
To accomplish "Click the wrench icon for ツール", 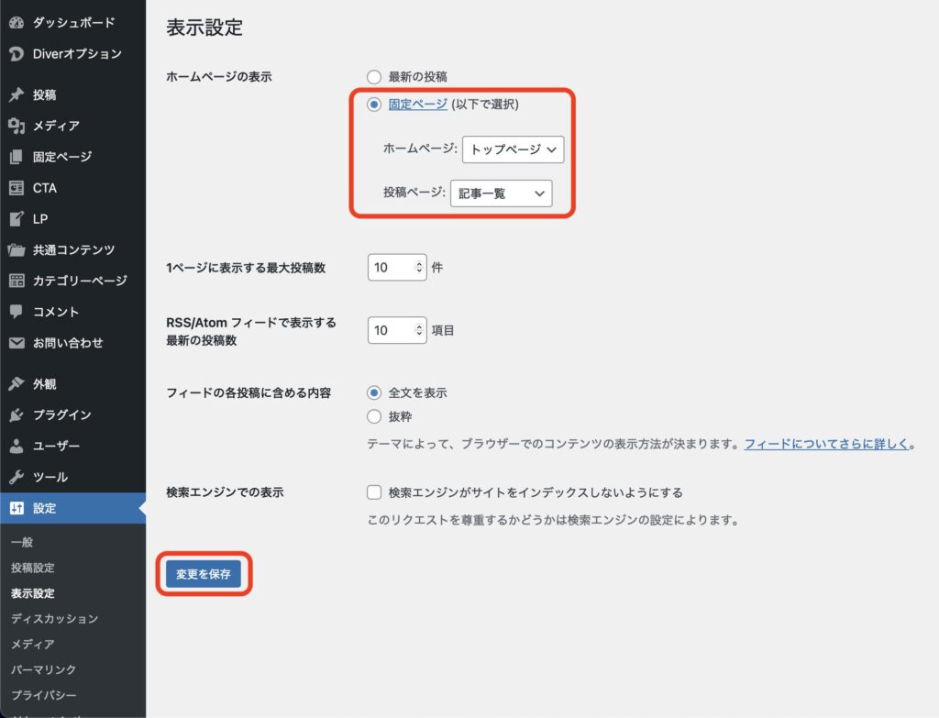I will tap(17, 477).
